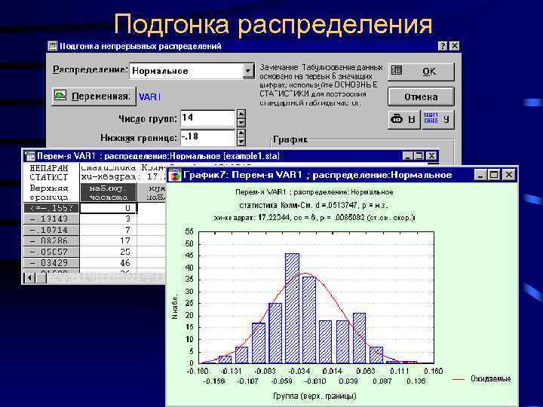Click the Группа (верх. границы) axis label
The width and height of the screenshot is (543, 407).
pyautogui.click(x=314, y=396)
